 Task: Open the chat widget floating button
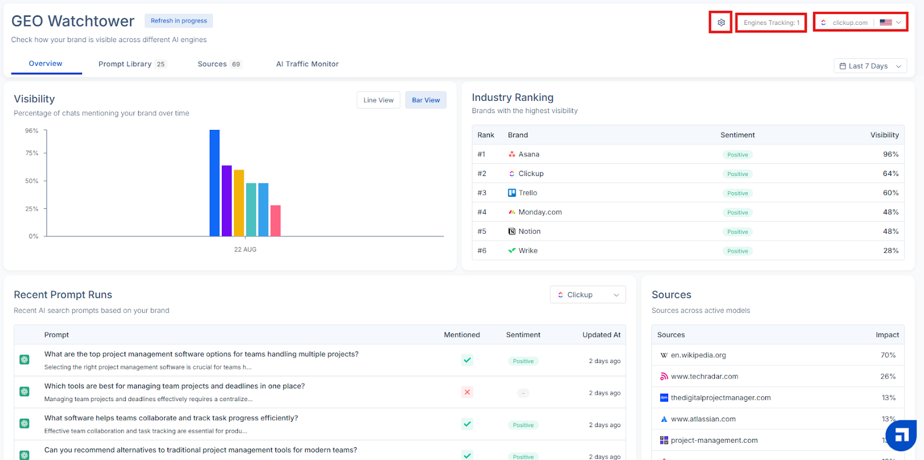[x=901, y=435]
